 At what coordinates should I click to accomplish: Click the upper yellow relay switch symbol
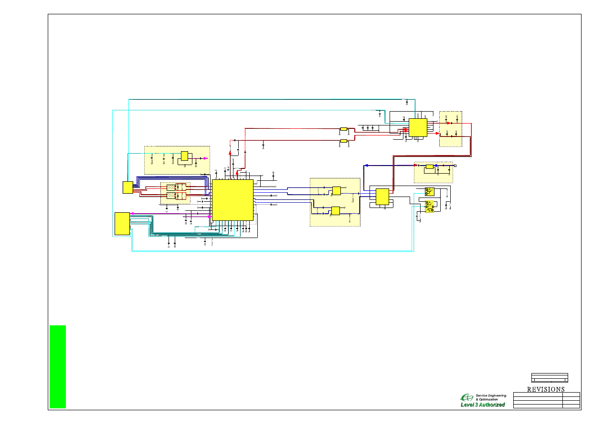coord(429,192)
